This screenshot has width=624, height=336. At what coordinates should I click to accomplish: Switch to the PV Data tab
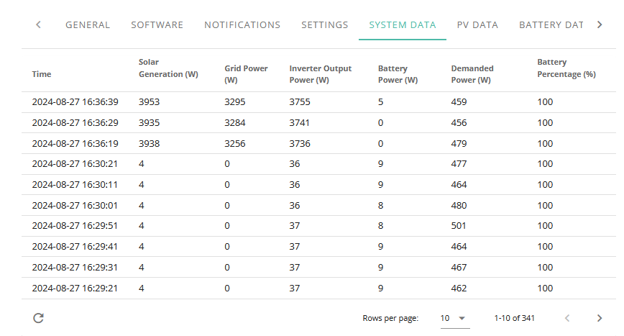[477, 24]
